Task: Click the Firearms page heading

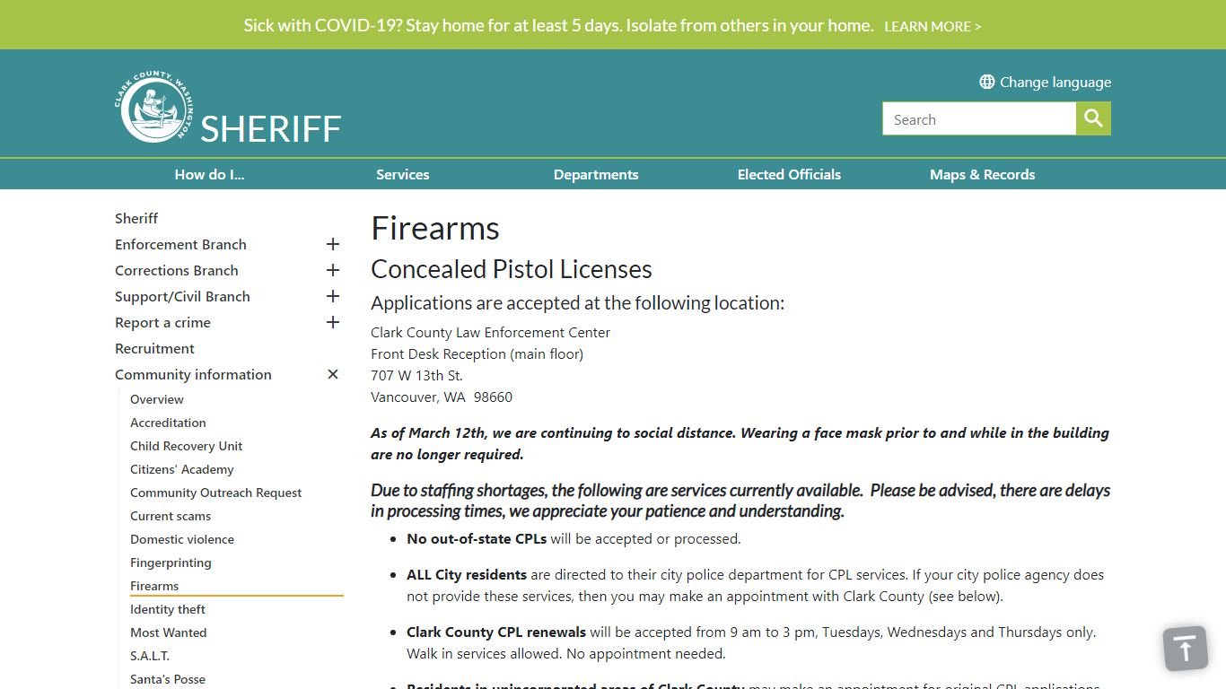Action: (x=435, y=228)
